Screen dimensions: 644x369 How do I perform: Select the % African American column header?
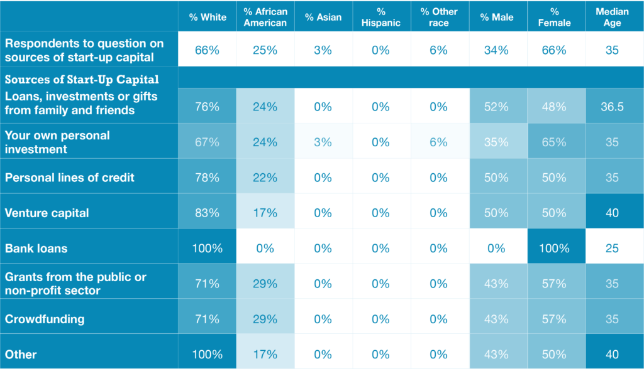[x=265, y=17]
